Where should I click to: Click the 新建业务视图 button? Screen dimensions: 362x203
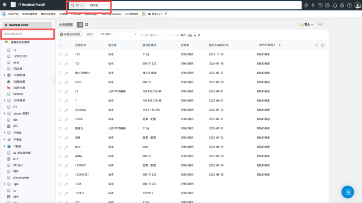(71, 34)
